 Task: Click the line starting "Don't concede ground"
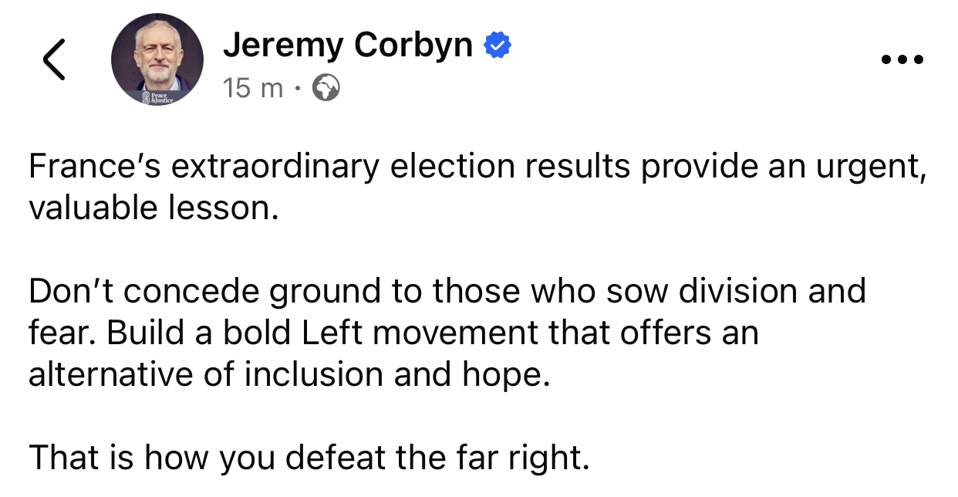(x=447, y=292)
